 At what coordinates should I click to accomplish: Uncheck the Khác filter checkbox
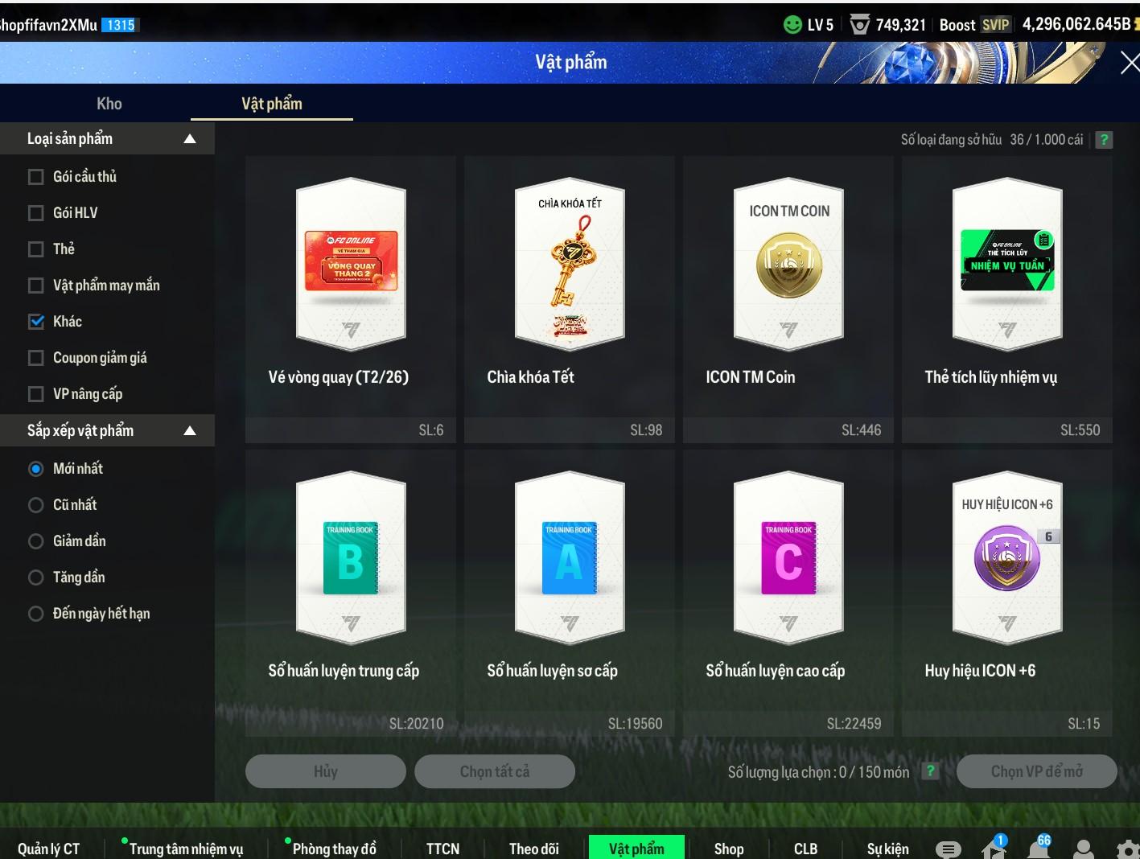36,322
